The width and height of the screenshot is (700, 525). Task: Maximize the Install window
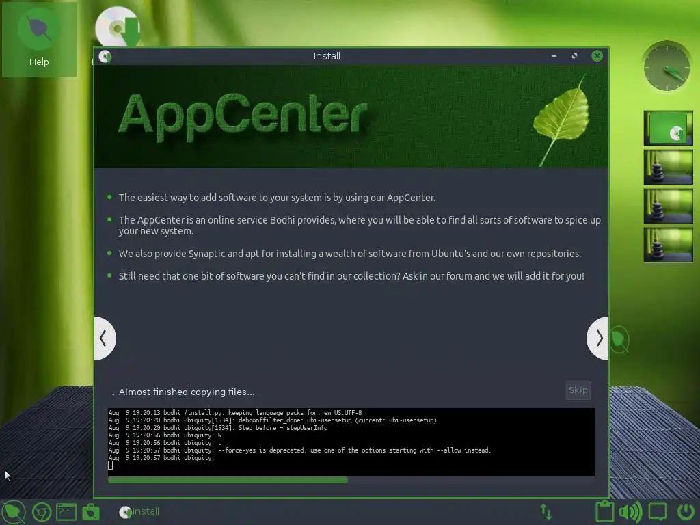(x=574, y=56)
